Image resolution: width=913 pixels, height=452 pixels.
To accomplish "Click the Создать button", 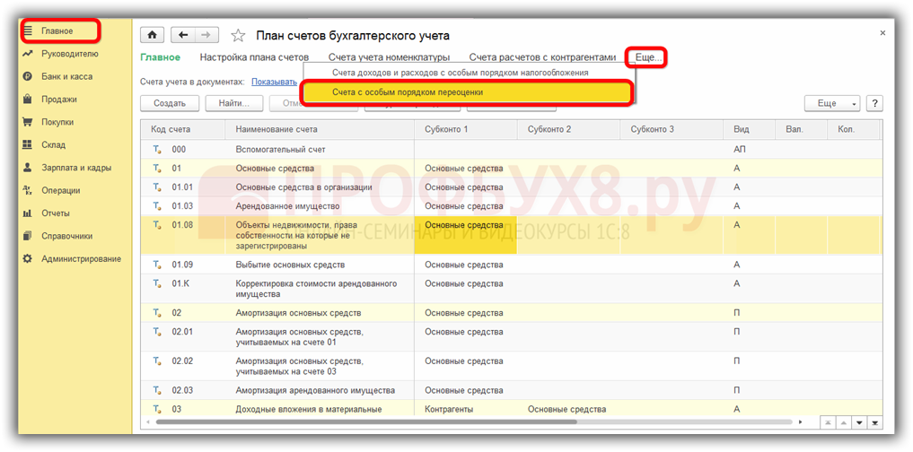I will tap(170, 103).
